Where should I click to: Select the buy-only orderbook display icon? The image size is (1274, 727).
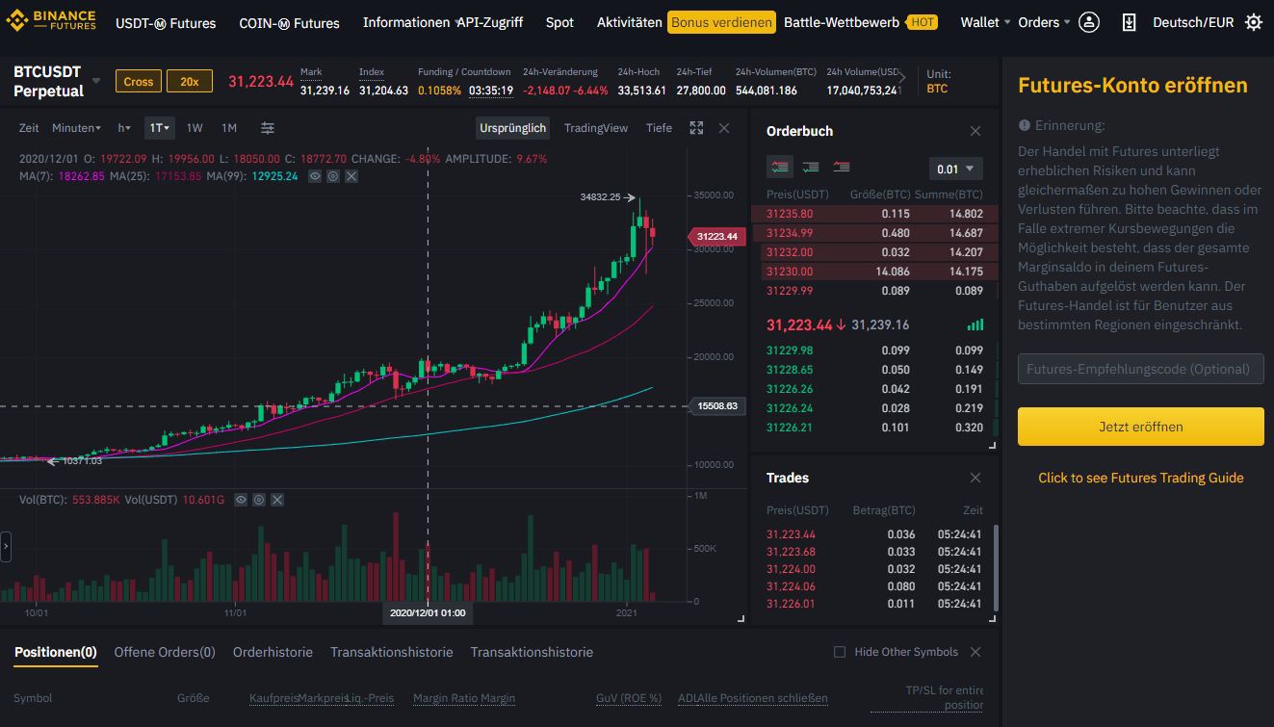[x=809, y=167]
